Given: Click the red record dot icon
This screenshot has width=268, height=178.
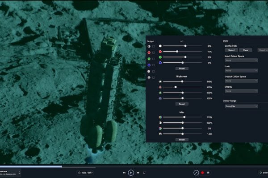Looking at the screenshot, I should coord(202,173).
